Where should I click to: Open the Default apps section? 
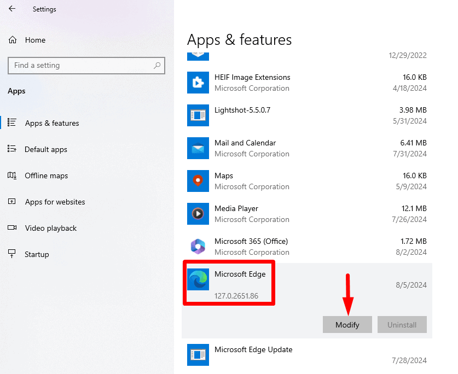46,149
